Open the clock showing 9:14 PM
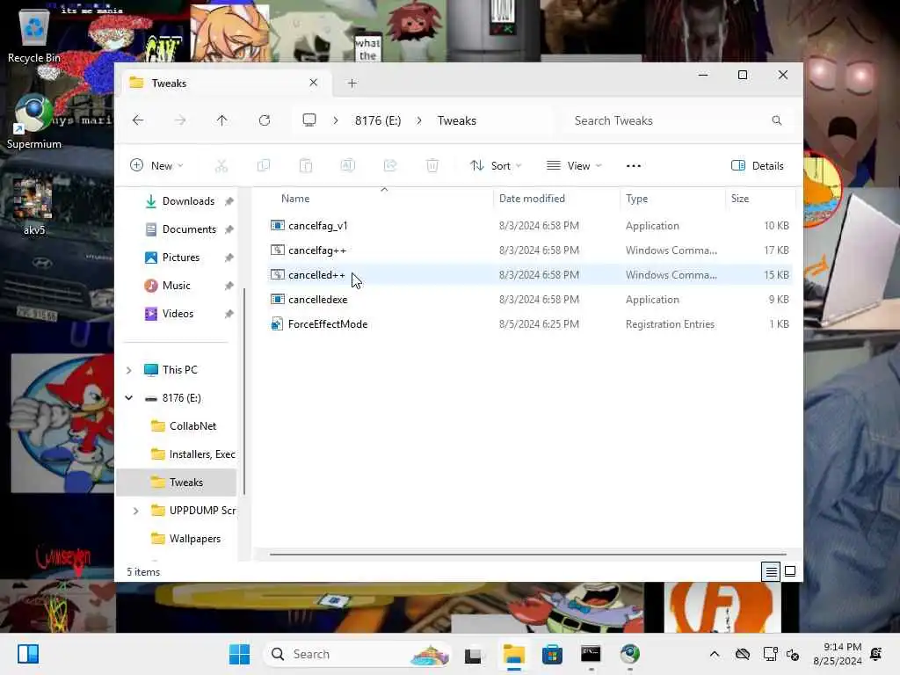 (838, 654)
